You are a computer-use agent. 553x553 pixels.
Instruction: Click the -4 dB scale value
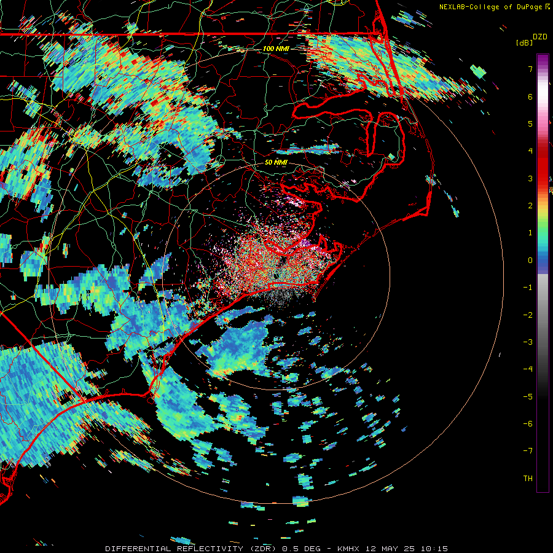[528, 369]
